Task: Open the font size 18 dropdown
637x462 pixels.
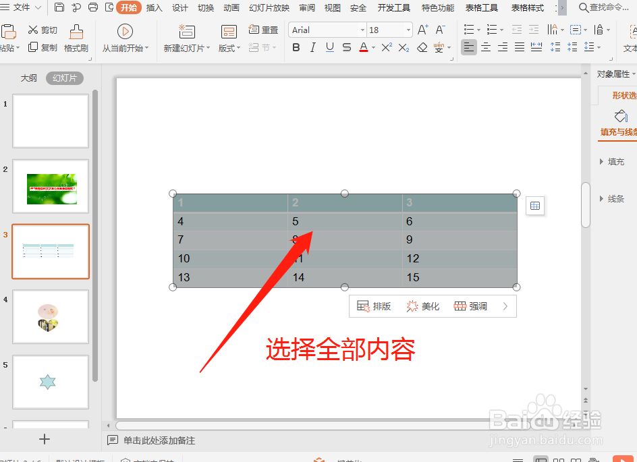Action: [x=408, y=30]
